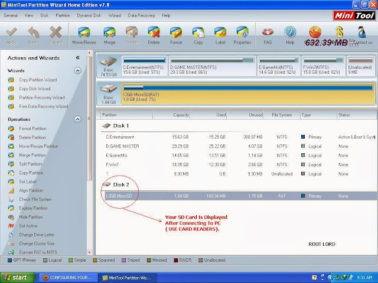Click the F:Win7 row in partition list

click(x=237, y=164)
